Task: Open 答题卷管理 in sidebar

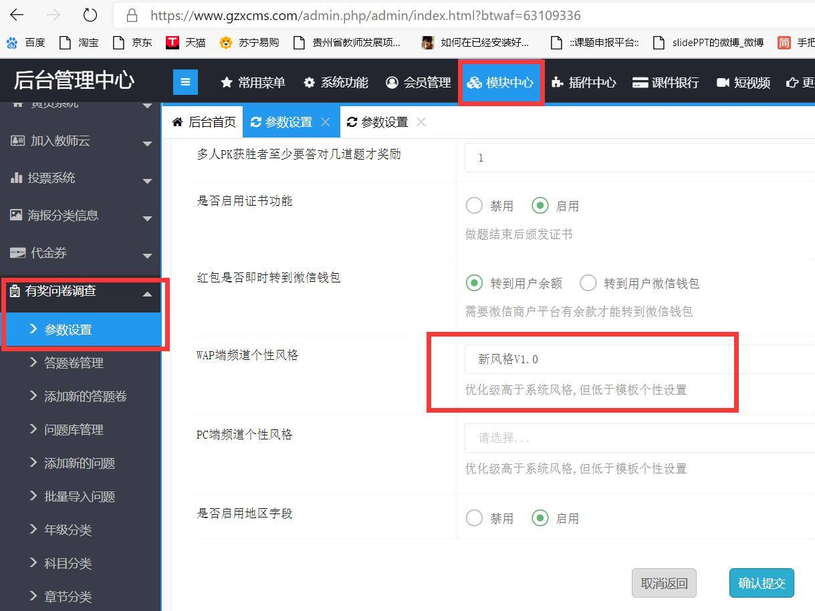Action: [74, 363]
